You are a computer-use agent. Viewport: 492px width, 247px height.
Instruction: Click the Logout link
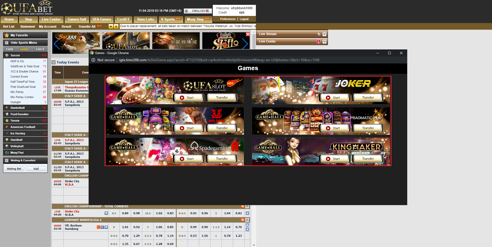click(x=244, y=19)
